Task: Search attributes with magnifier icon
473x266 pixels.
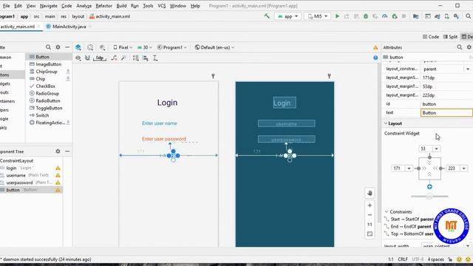Action: 460,47
